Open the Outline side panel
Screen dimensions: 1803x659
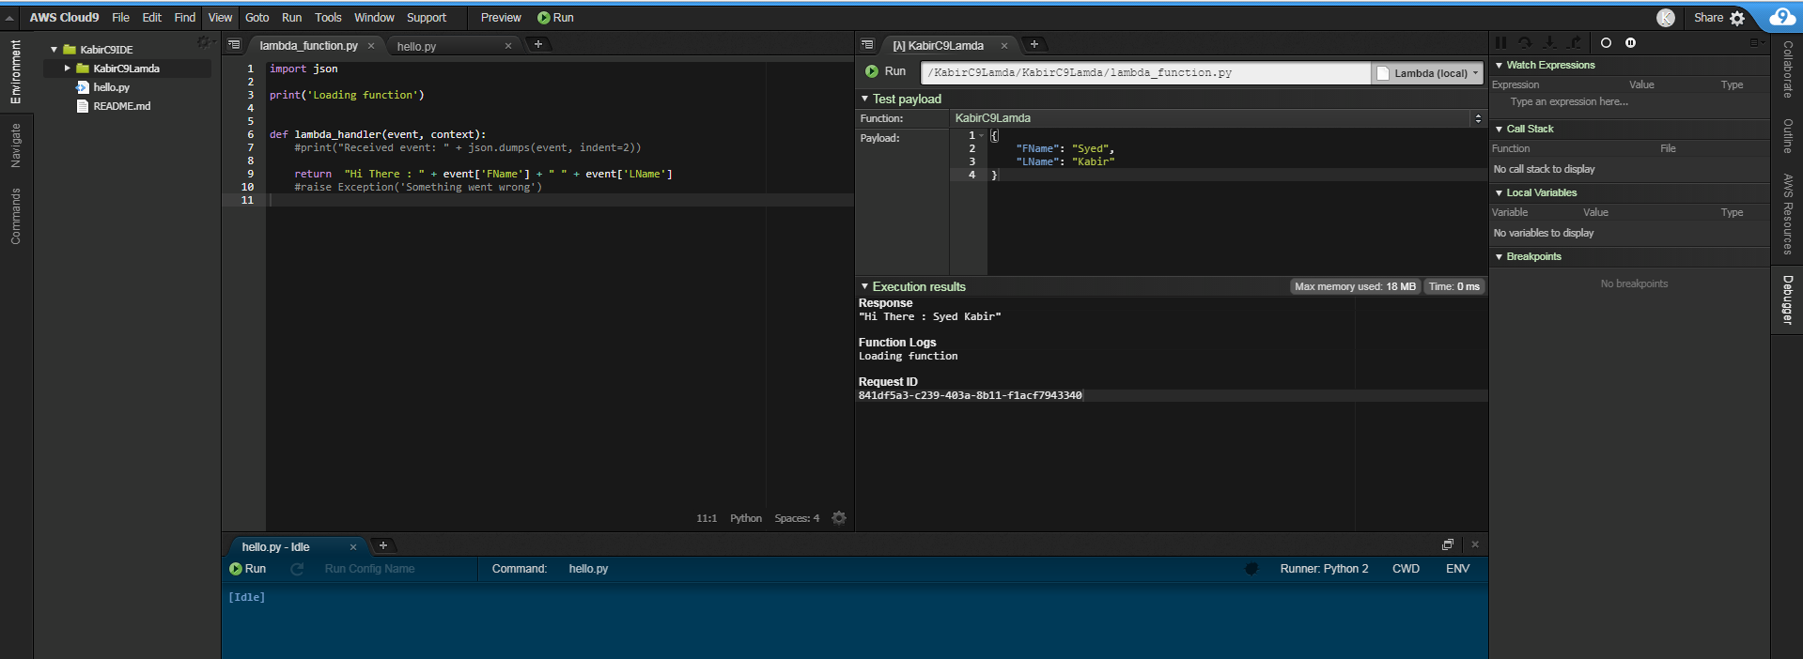click(1787, 136)
